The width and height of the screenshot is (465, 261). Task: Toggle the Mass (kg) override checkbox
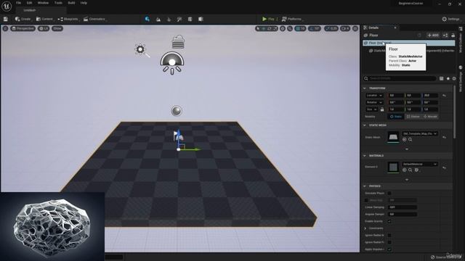[366, 200]
